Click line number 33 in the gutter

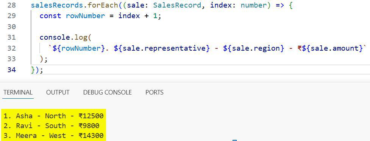12,59
